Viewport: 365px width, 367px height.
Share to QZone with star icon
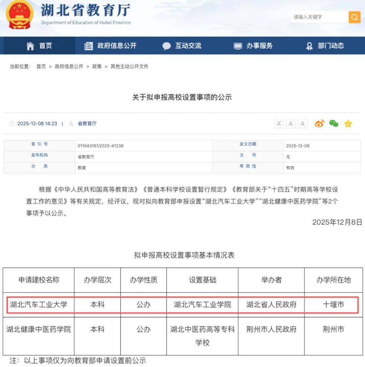tap(348, 123)
